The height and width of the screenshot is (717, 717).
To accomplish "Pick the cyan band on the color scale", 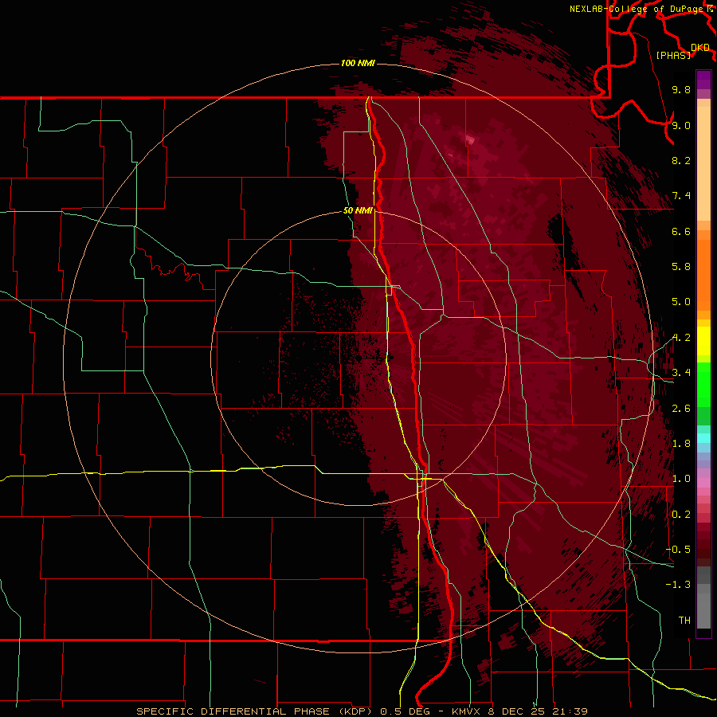I will tap(703, 438).
